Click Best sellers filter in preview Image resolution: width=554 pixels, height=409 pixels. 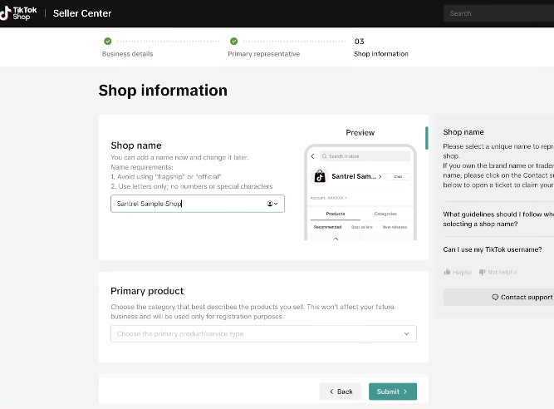pos(362,227)
